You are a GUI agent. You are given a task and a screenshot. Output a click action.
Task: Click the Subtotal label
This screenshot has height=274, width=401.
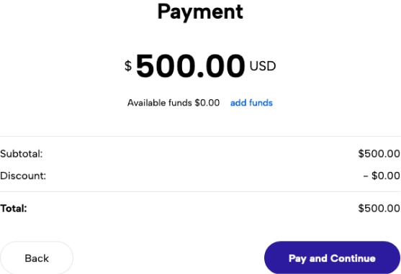pyautogui.click(x=22, y=154)
